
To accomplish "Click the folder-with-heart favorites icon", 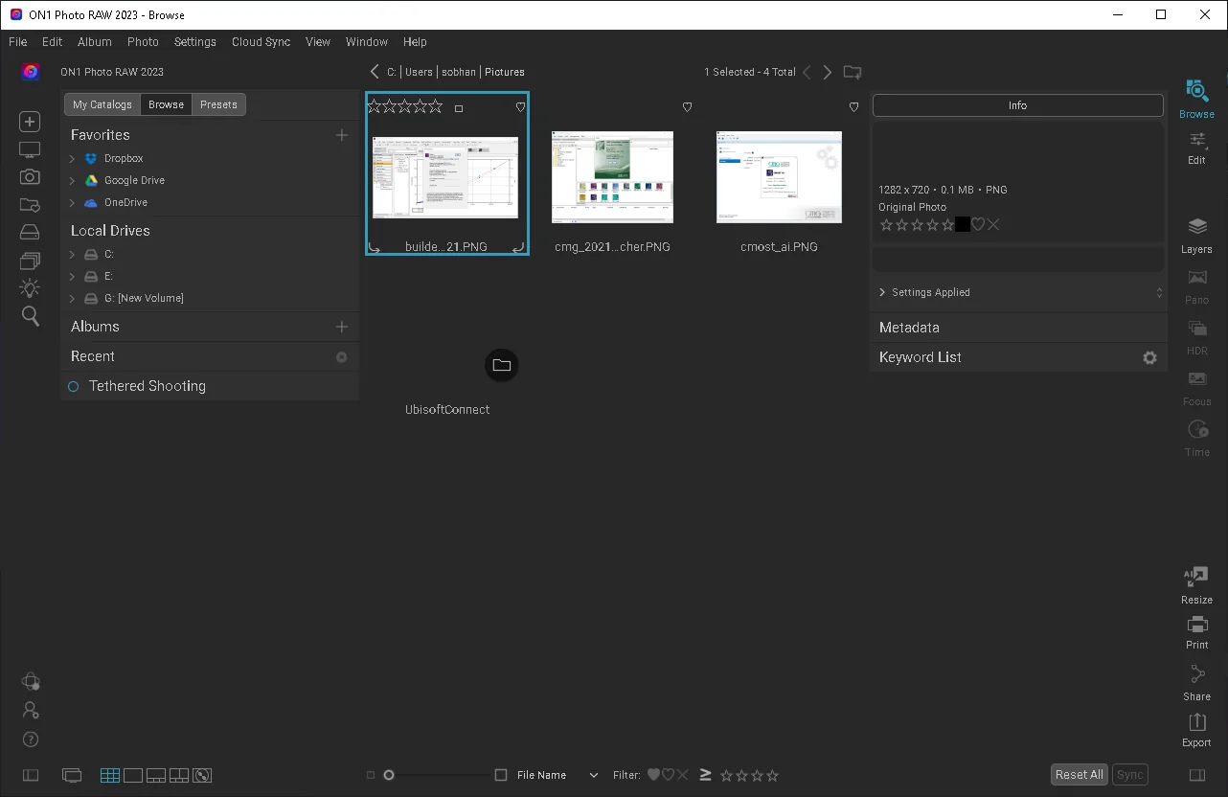I will click(30, 205).
